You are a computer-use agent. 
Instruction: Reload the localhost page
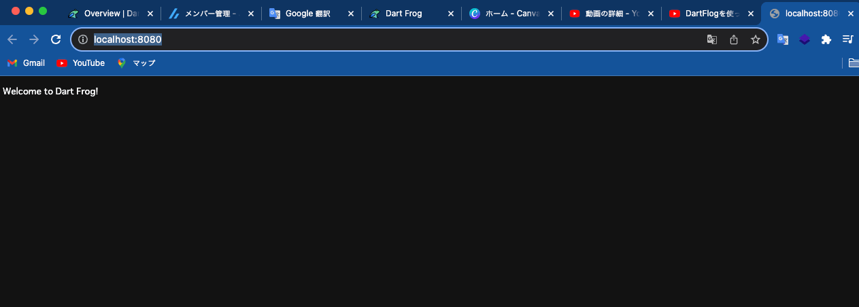pos(56,39)
